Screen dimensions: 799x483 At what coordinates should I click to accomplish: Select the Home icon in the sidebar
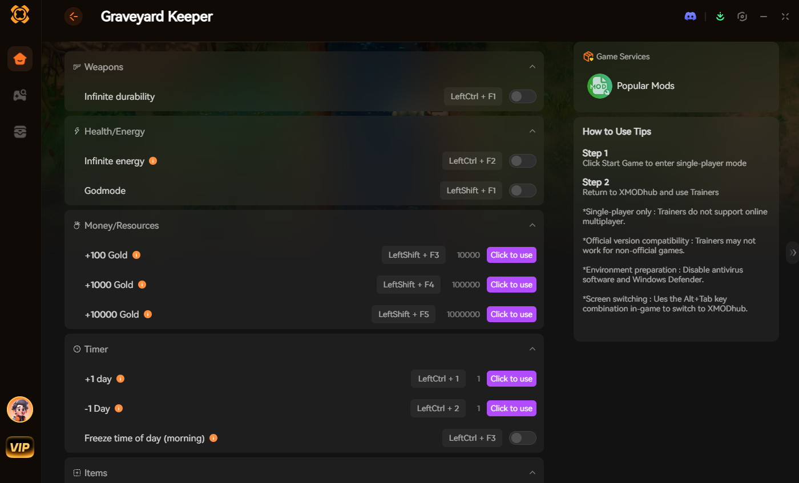click(x=19, y=59)
